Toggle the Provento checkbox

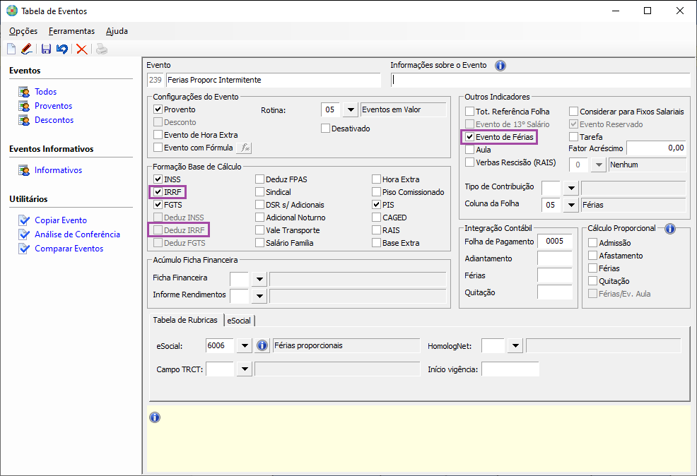click(158, 109)
